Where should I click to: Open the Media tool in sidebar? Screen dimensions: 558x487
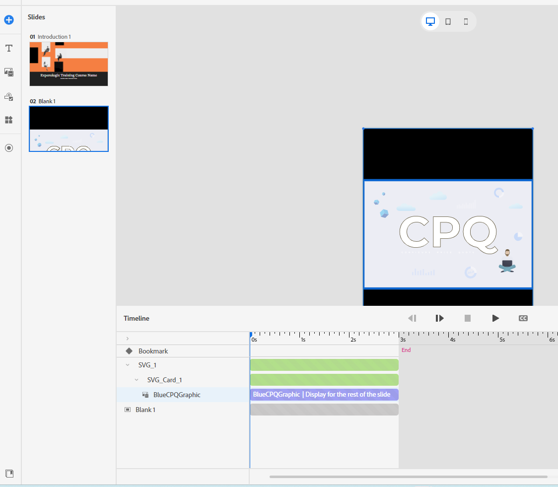tap(9, 72)
